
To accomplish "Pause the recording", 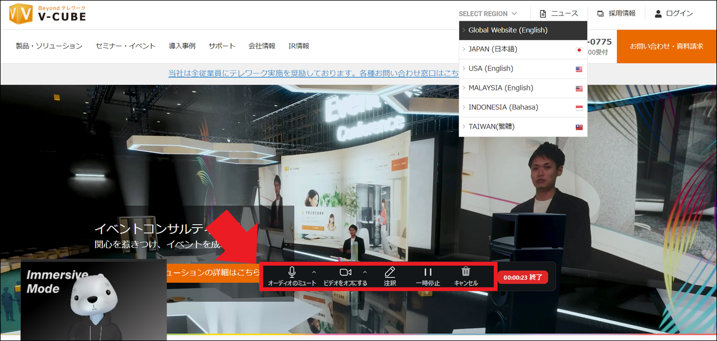I will click(428, 276).
